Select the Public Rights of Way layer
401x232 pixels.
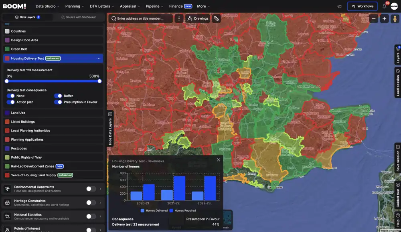click(x=53, y=157)
